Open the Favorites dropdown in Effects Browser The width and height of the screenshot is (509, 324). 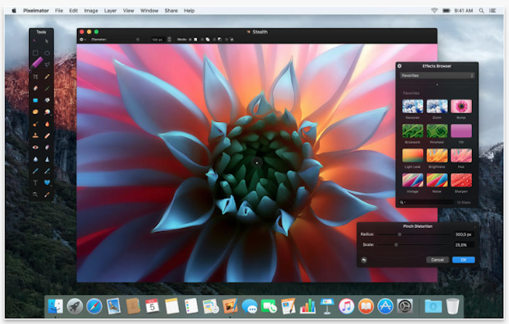coord(437,76)
